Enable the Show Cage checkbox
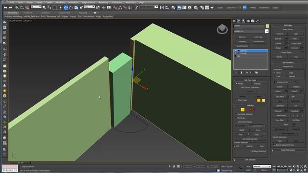This screenshot has height=173, width=308. tap(236, 100)
